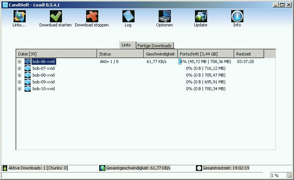The height and width of the screenshot is (180, 294).
Task: Click the Update globe-monitor icon
Action: 201,16
